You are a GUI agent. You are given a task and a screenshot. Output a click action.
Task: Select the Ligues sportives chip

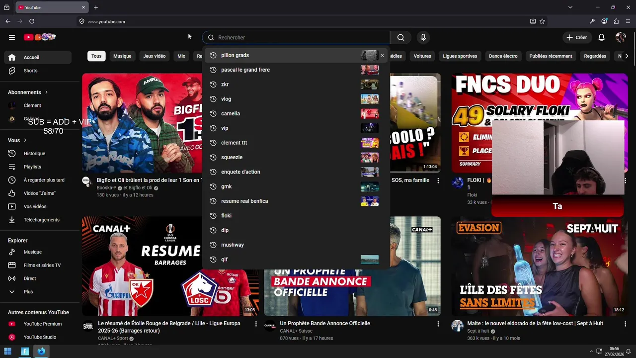pyautogui.click(x=460, y=56)
